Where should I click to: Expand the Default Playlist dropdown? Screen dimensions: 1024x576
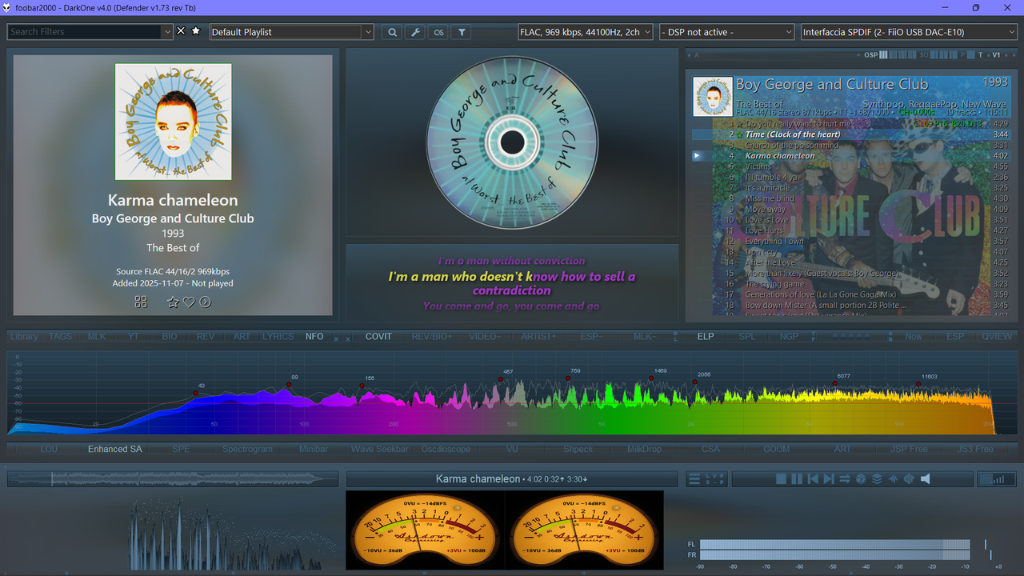pyautogui.click(x=368, y=32)
